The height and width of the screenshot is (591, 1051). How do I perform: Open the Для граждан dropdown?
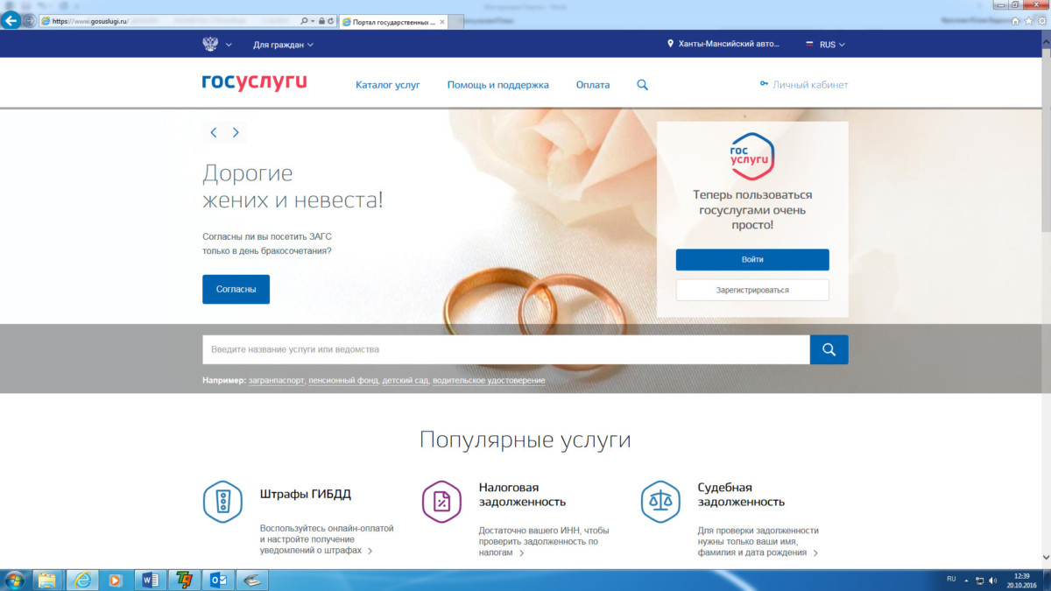click(x=283, y=45)
